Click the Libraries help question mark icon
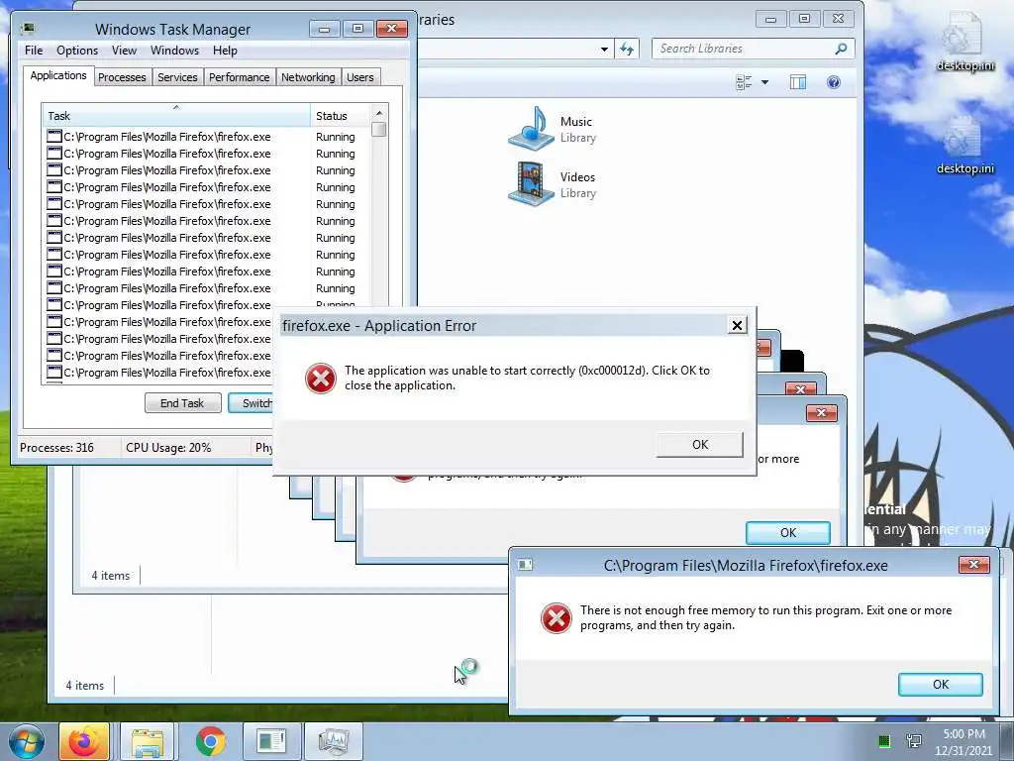Image resolution: width=1014 pixels, height=761 pixels. point(834,82)
